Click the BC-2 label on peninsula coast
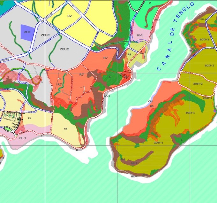 click(x=107, y=96)
